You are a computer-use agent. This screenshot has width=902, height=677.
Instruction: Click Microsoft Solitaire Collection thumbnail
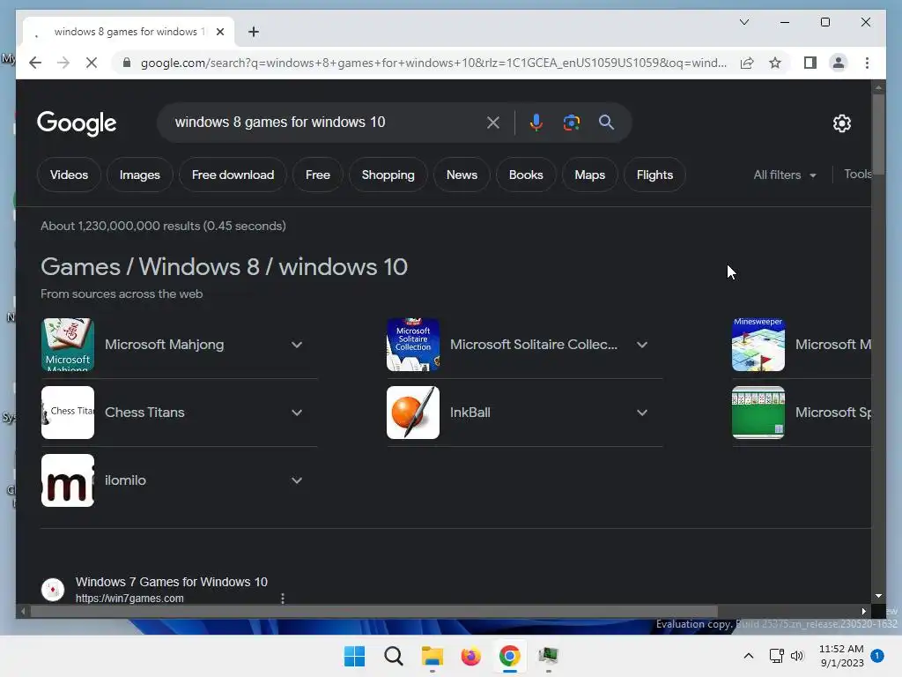[x=413, y=345]
